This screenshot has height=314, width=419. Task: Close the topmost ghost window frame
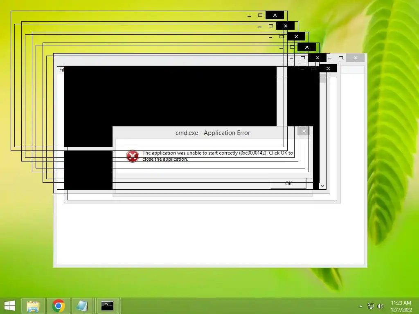click(x=275, y=15)
